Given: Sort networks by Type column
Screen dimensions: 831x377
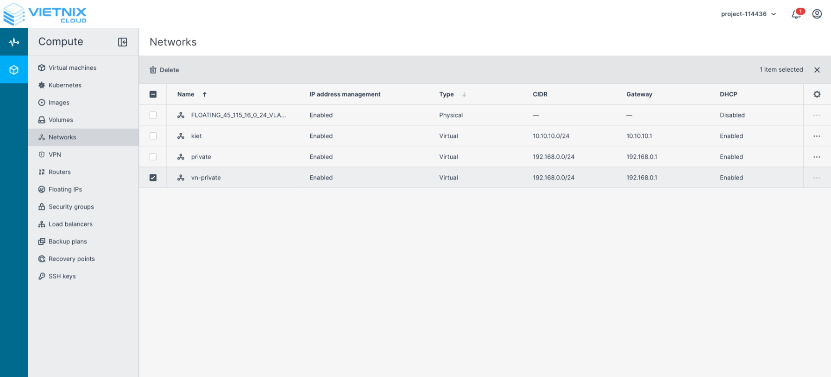Looking at the screenshot, I should [447, 94].
